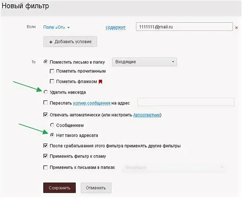Open the Входящие folder dropdown
This screenshot has height=198, width=242.
pos(144,62)
